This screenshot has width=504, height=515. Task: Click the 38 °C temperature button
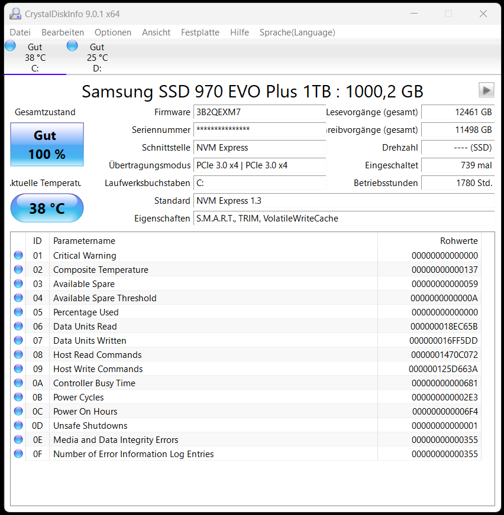pos(47,208)
